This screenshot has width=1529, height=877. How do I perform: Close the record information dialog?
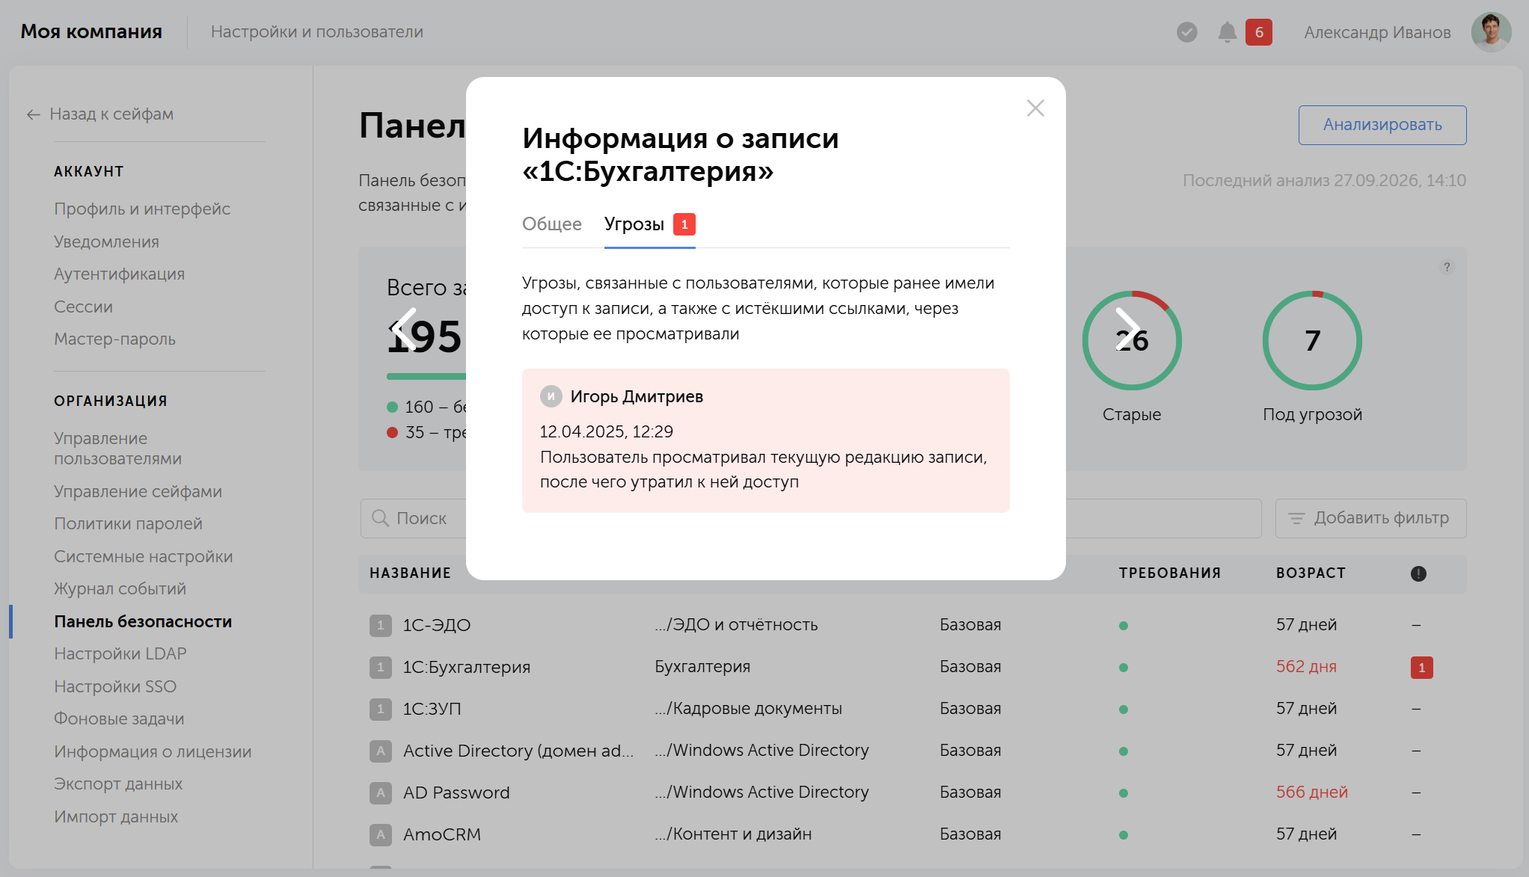click(1035, 108)
